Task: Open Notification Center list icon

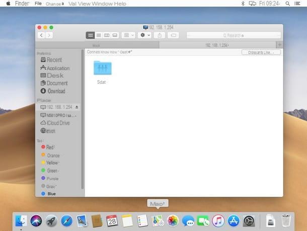Action: click(297, 4)
